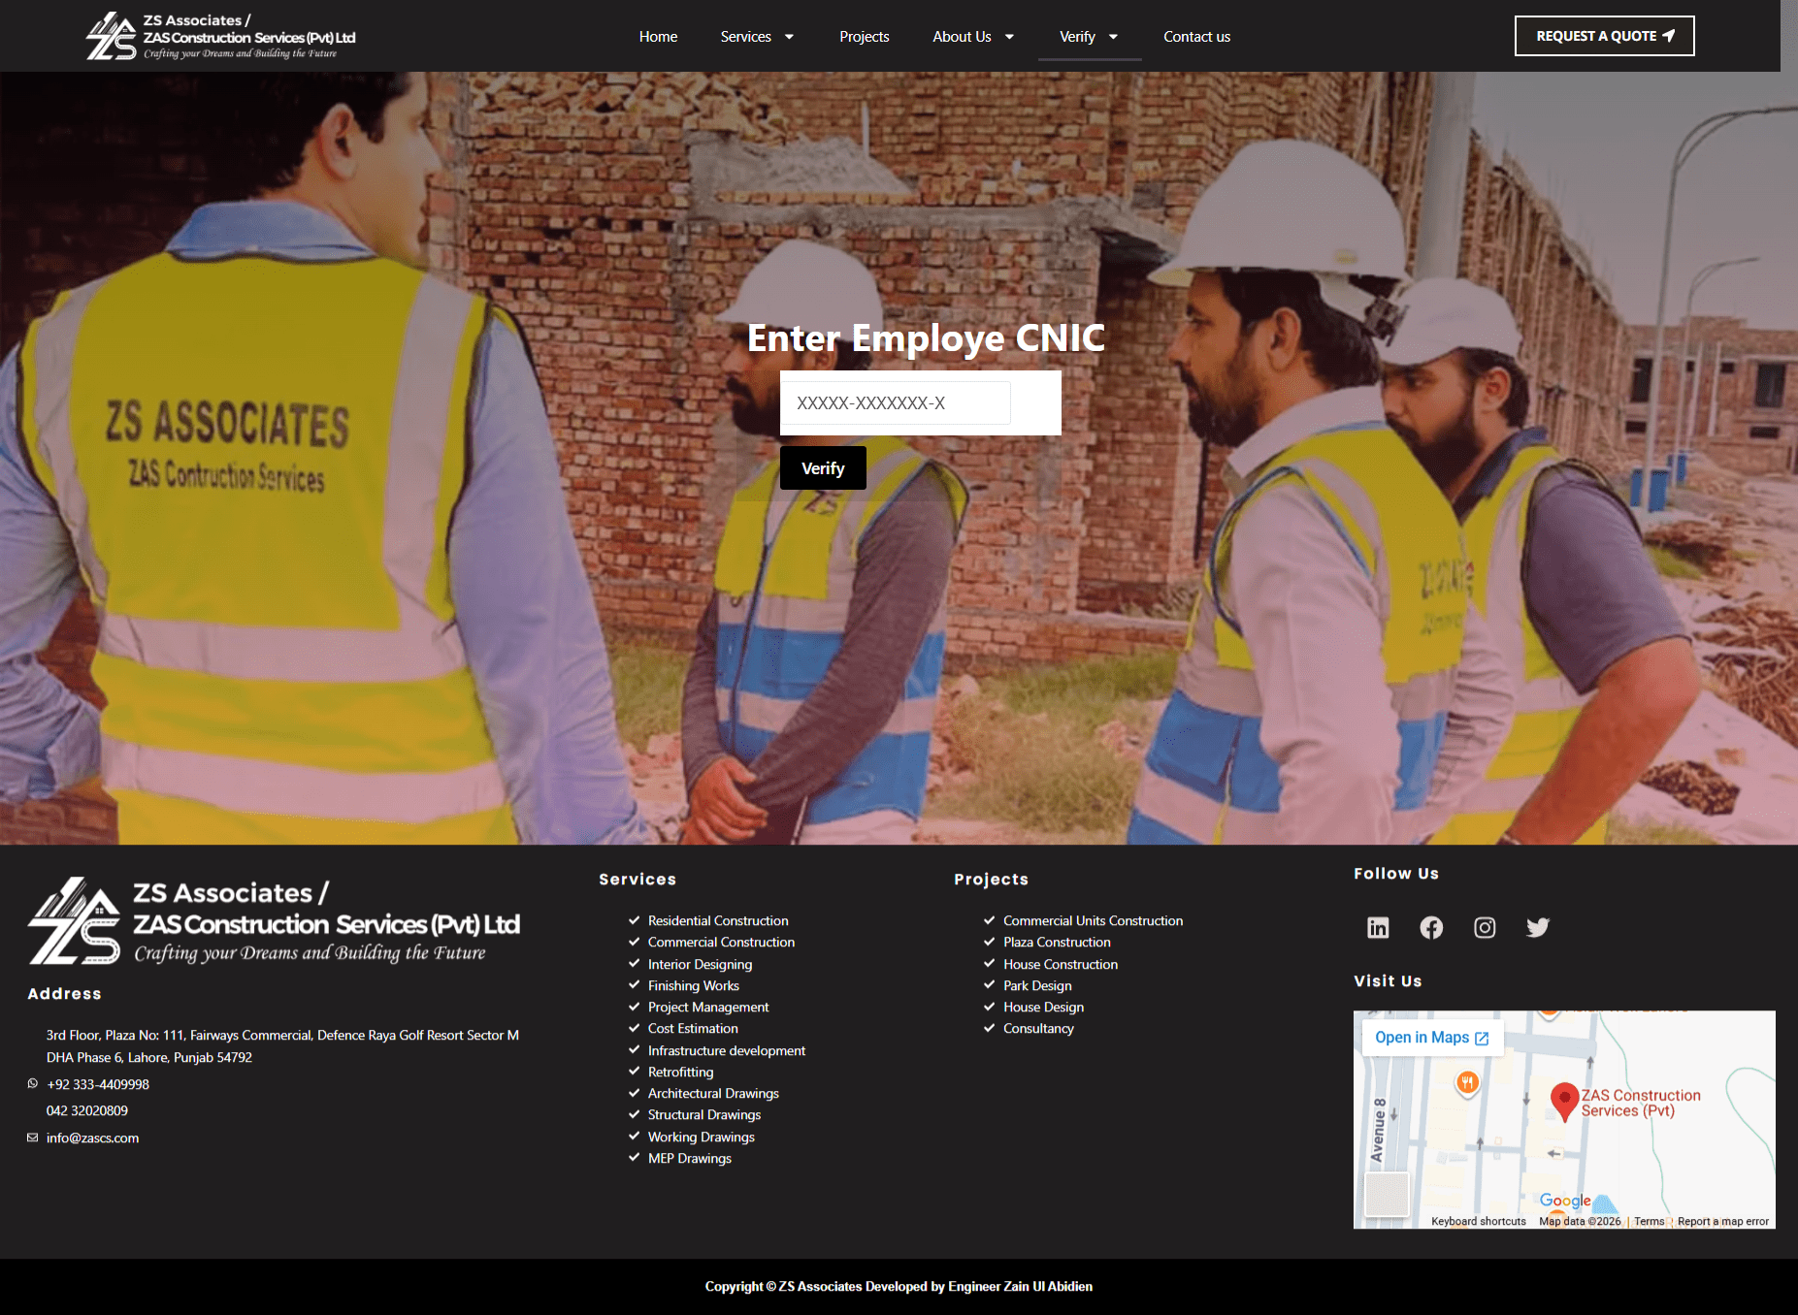The height and width of the screenshot is (1315, 1798).
Task: Click the red ZAS Construction map pin
Action: pos(1564,1102)
